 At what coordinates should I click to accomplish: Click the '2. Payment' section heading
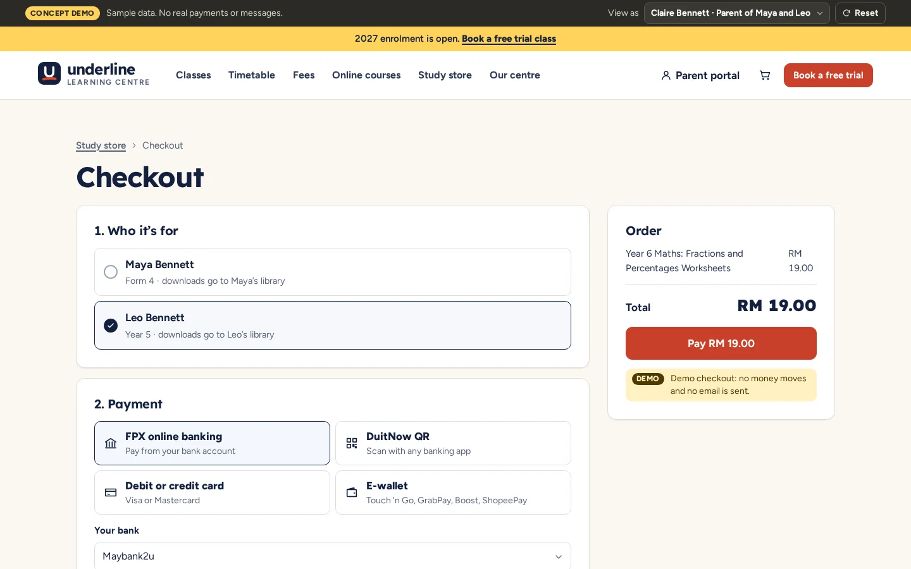pyautogui.click(x=128, y=404)
